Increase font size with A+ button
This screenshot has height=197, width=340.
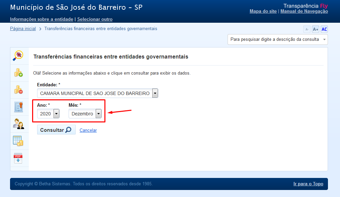tap(316, 29)
